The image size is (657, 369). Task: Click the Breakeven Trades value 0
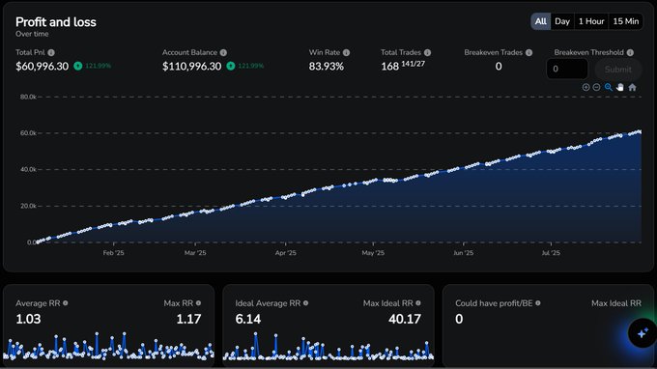tap(499, 67)
